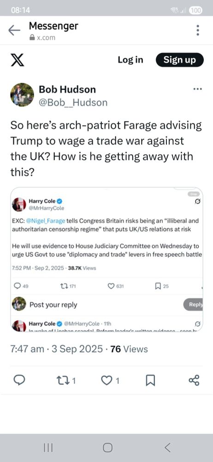Click the Sign up button
This screenshot has height=462, width=213.
[179, 60]
